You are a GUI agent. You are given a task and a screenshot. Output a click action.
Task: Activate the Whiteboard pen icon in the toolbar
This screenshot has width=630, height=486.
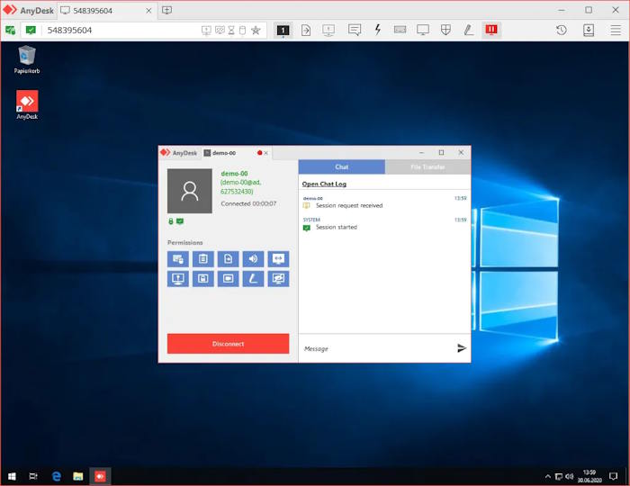click(x=469, y=30)
